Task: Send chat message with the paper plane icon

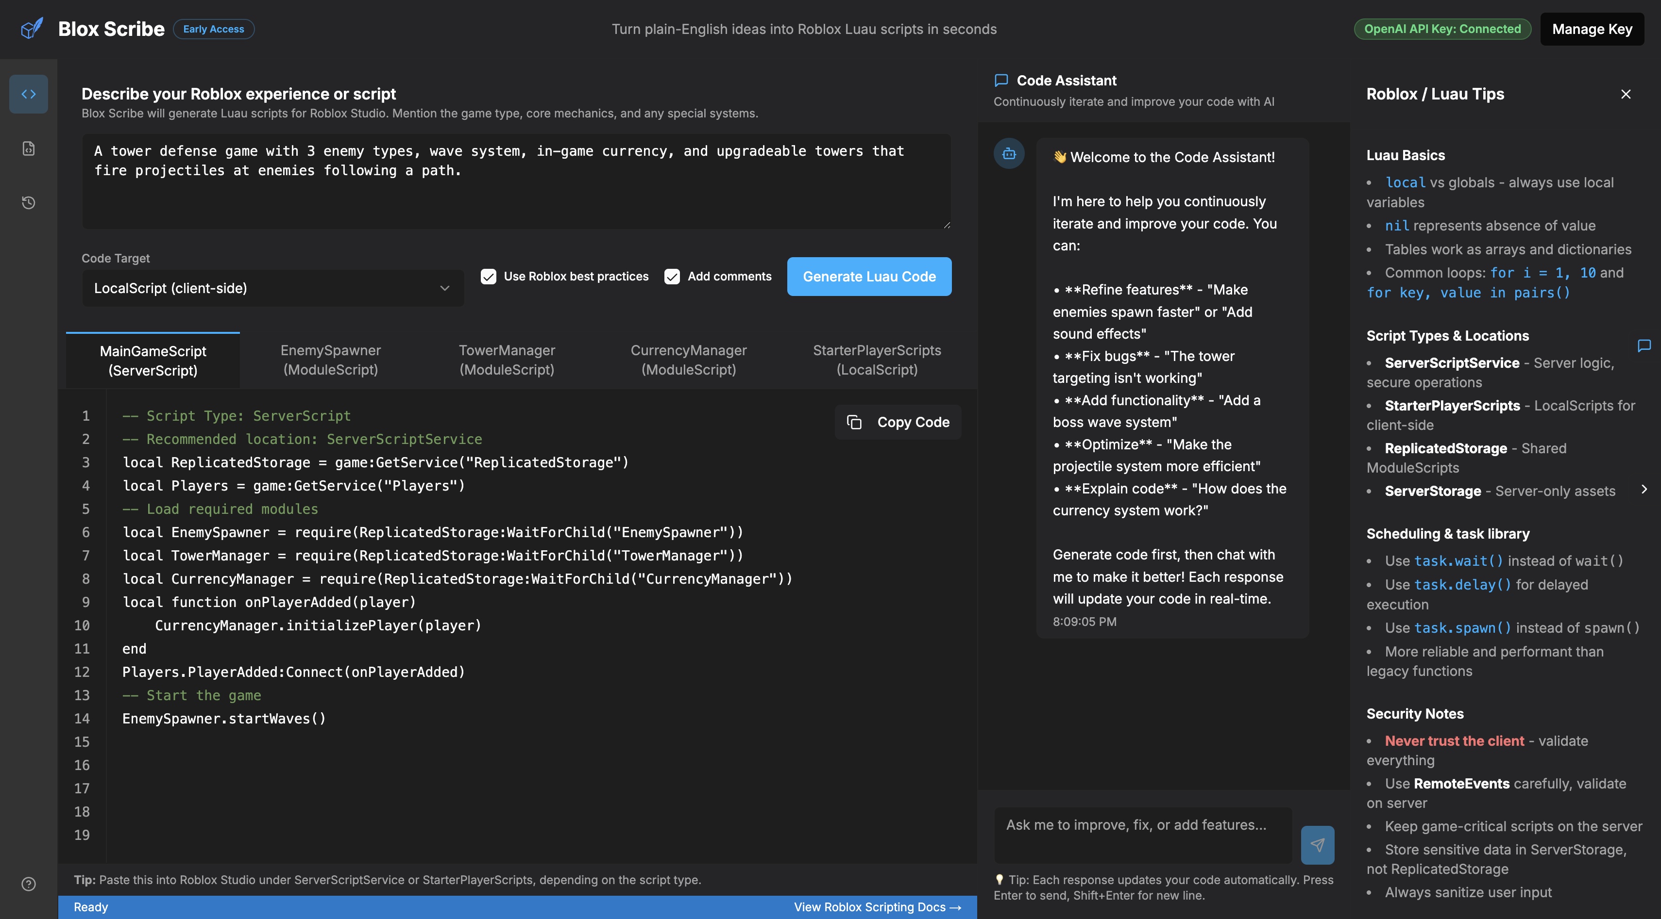Action: (x=1317, y=844)
